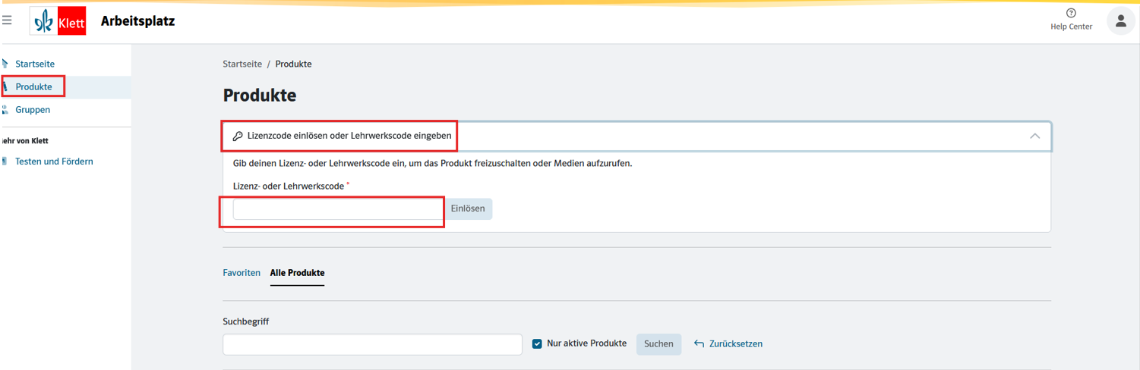This screenshot has width=1140, height=370.
Task: Click the Produkte breadcrumb text
Action: 293,64
